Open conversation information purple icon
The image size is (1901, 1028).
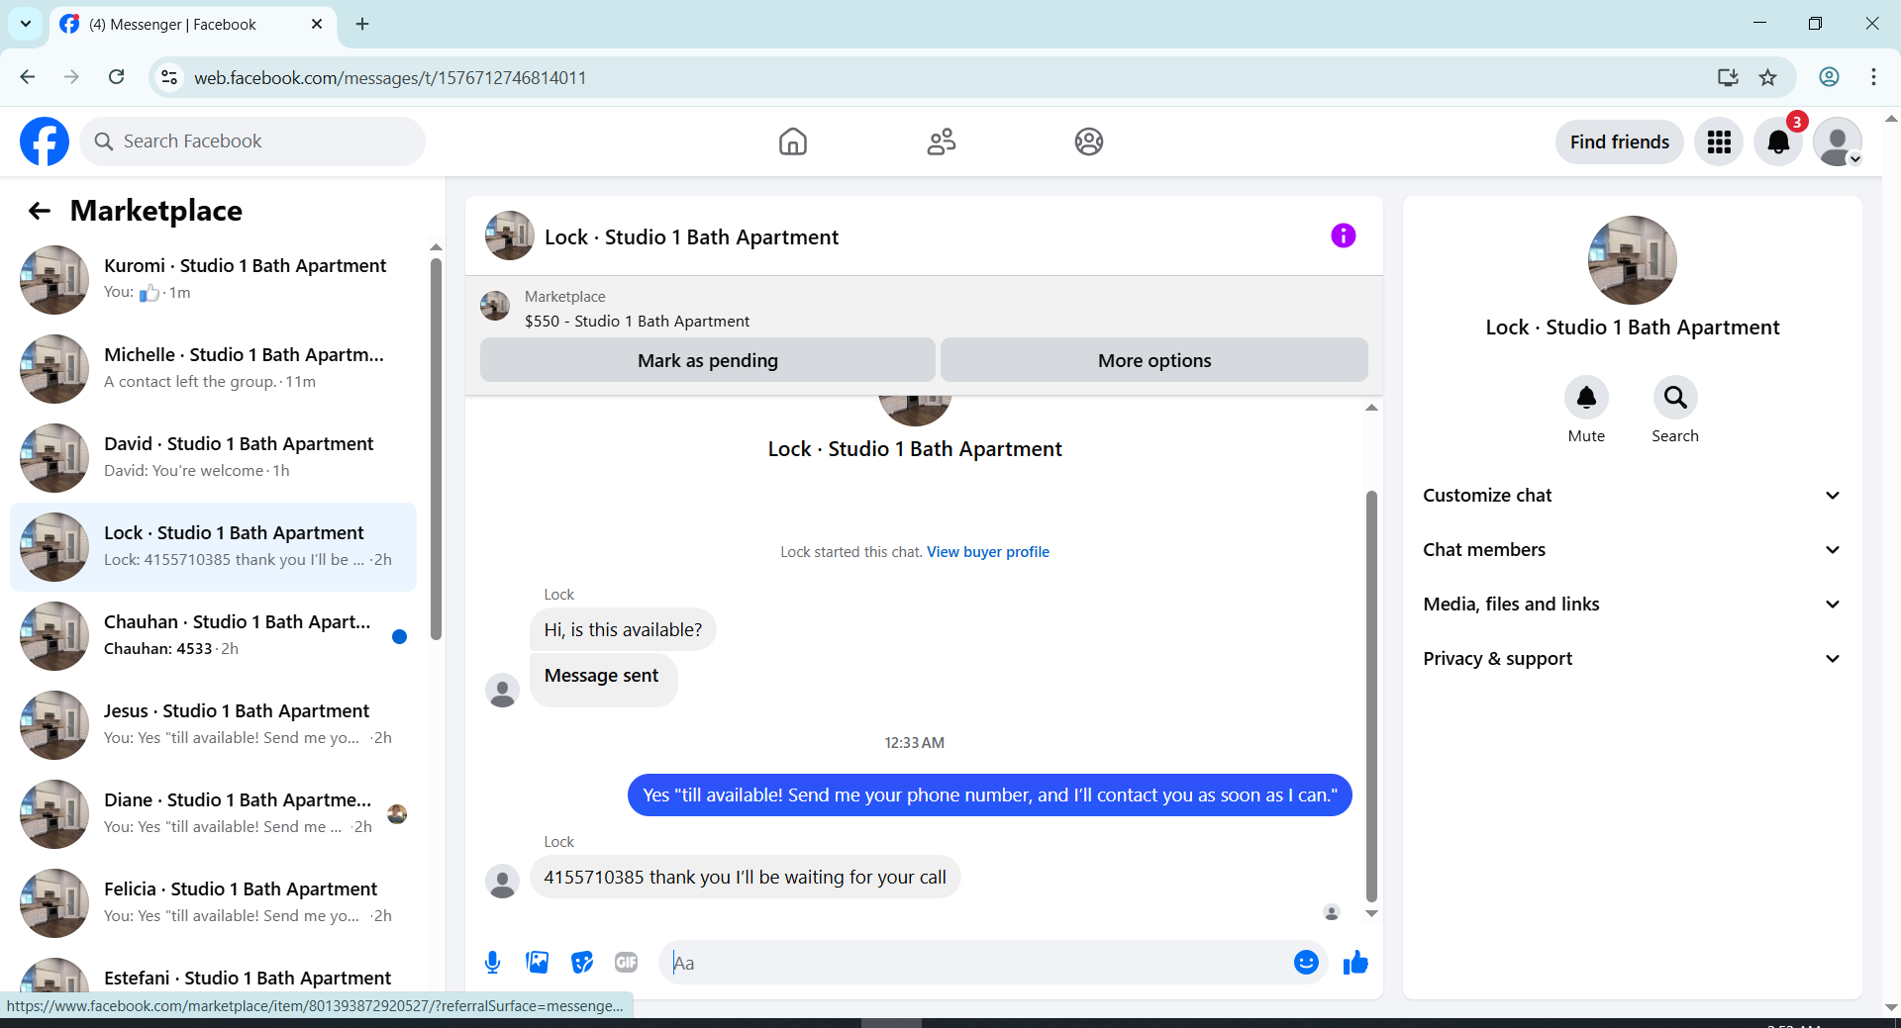coord(1343,235)
